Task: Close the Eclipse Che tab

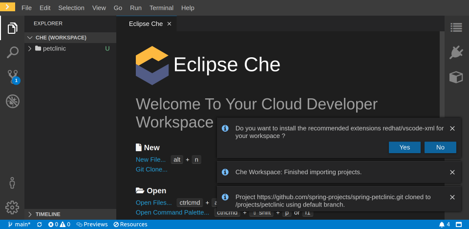Action: 170,23
